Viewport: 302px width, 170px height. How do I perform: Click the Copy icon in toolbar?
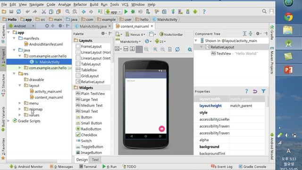[x=51, y=12]
